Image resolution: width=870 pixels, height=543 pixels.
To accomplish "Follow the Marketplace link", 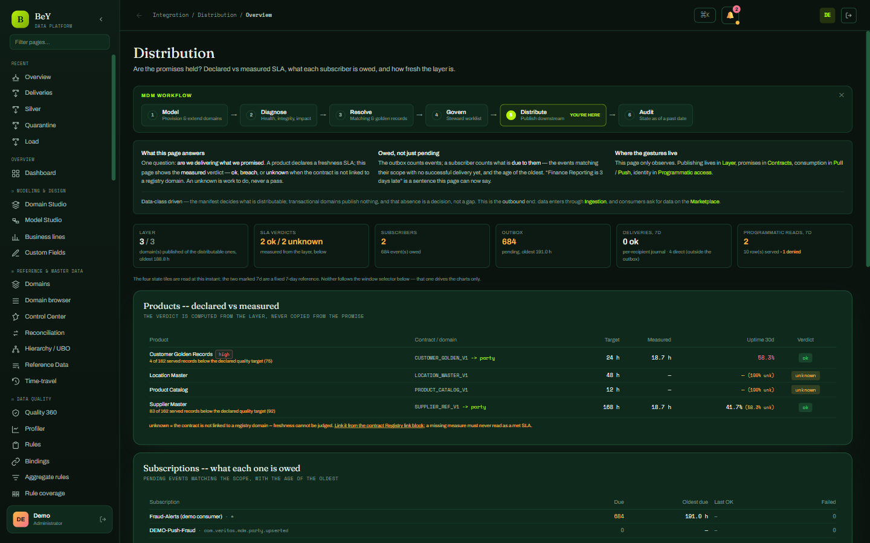I will coord(704,202).
